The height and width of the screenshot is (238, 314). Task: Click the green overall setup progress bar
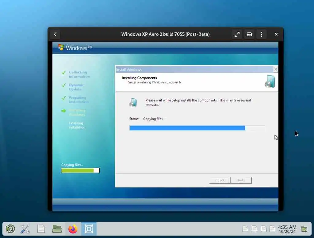tap(80, 170)
